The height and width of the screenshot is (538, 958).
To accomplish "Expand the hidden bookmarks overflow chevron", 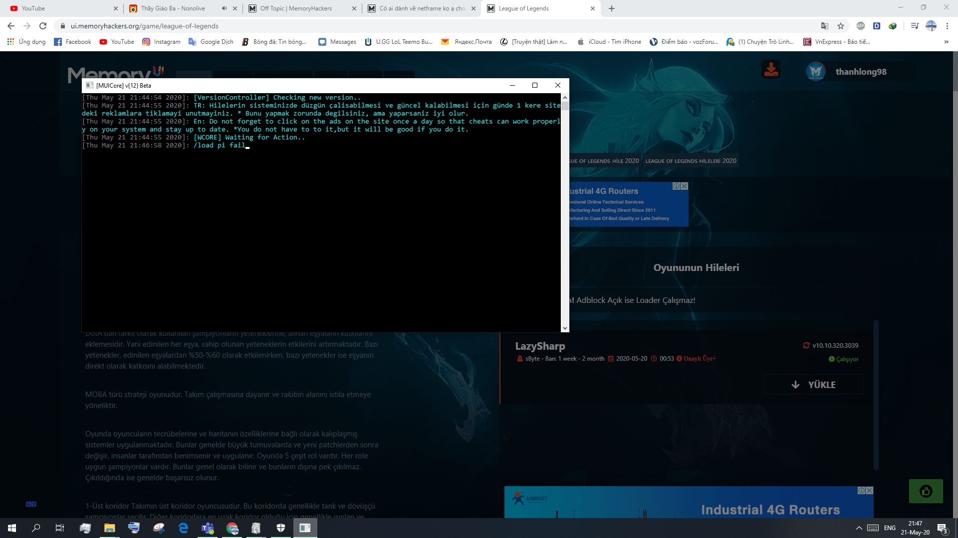I will [946, 42].
